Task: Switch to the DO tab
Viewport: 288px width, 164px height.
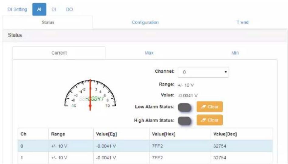Action: click(x=69, y=9)
